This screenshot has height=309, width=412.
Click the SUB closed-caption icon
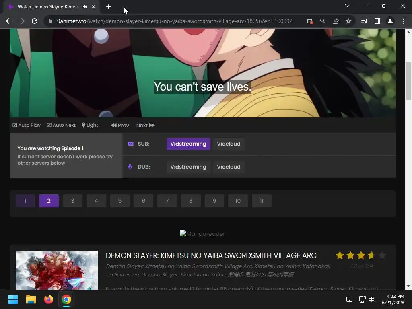(x=131, y=144)
